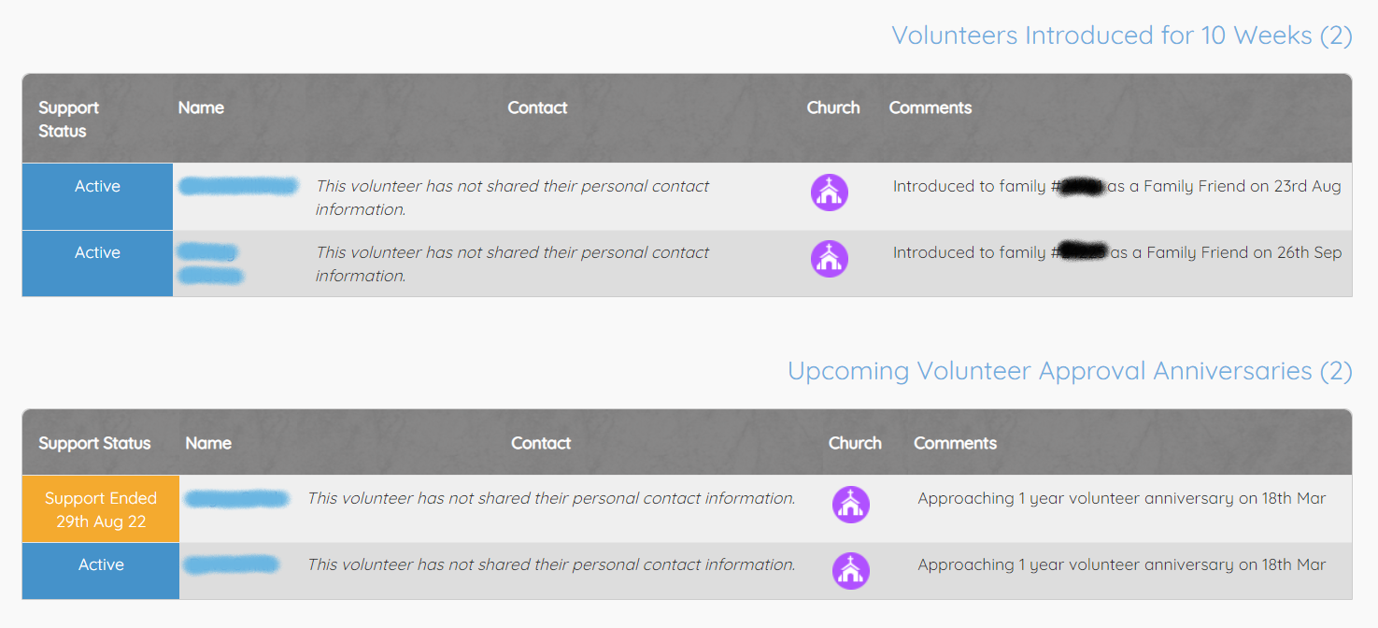Screen dimensions: 1378x628
Task: Select Active status in the 23rd Aug row
Action: click(97, 187)
